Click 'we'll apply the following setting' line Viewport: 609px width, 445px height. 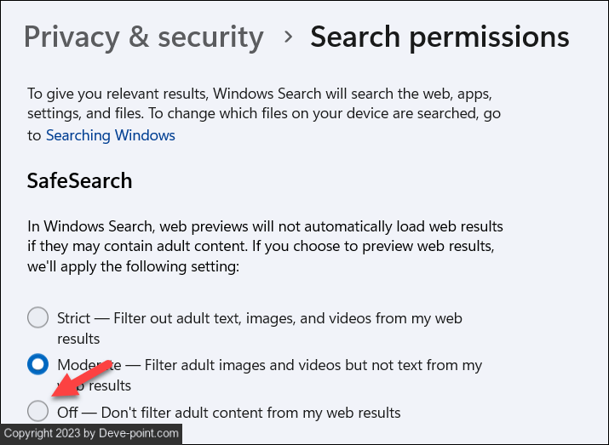pyautogui.click(x=133, y=267)
